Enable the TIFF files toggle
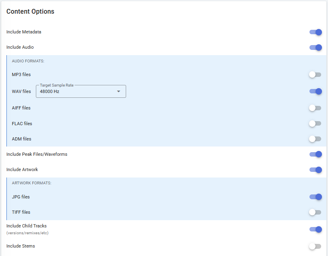The image size is (328, 256). pyautogui.click(x=315, y=212)
